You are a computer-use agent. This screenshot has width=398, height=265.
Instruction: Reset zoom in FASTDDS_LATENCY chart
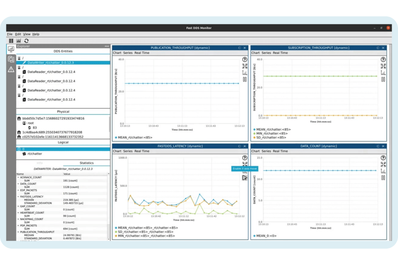pyautogui.click(x=245, y=164)
